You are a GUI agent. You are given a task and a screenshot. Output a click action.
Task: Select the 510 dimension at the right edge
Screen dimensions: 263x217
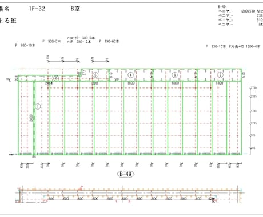coord(244,75)
